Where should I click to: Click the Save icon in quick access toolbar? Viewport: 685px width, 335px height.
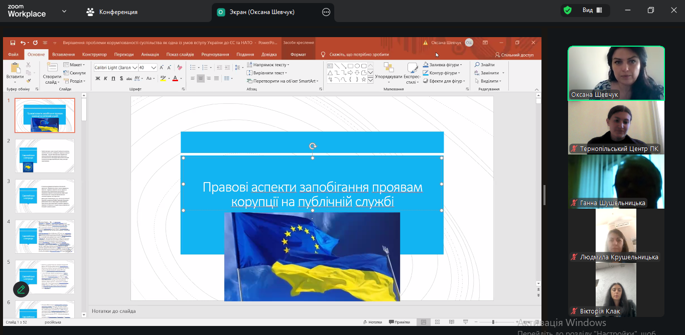pyautogui.click(x=13, y=43)
